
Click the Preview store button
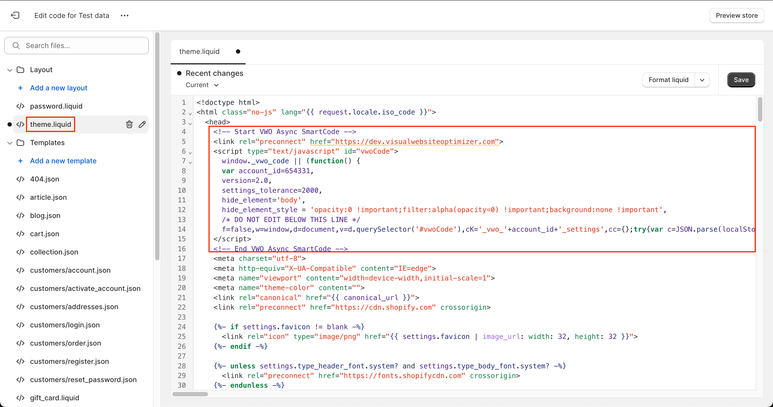point(736,16)
